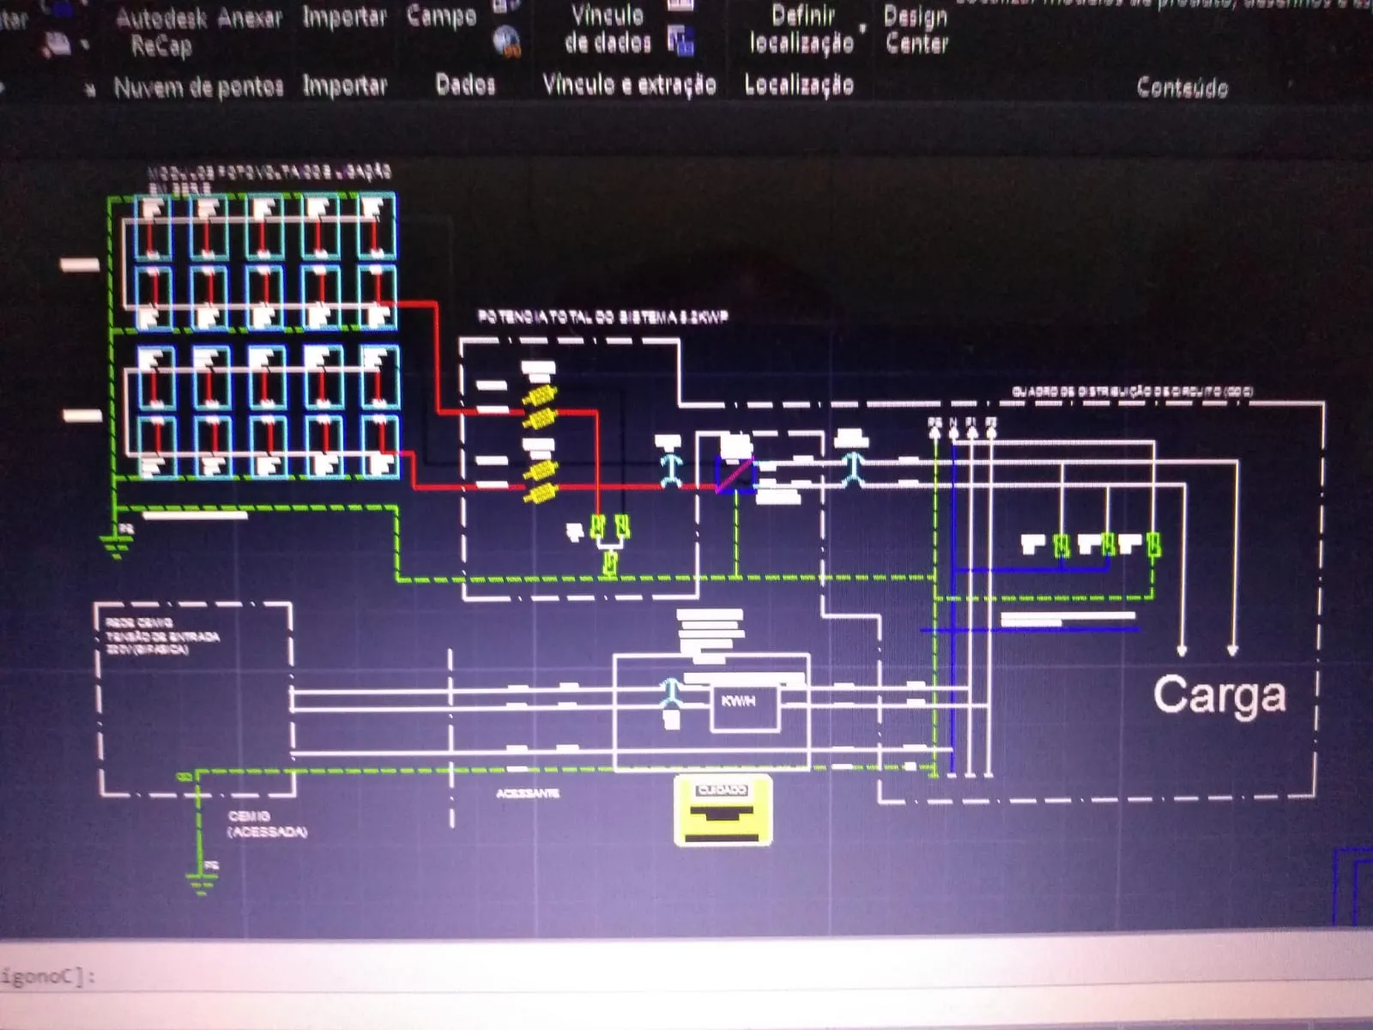Expand the Definir localização dropdown arrow
Image resolution: width=1373 pixels, height=1030 pixels.
[x=862, y=30]
